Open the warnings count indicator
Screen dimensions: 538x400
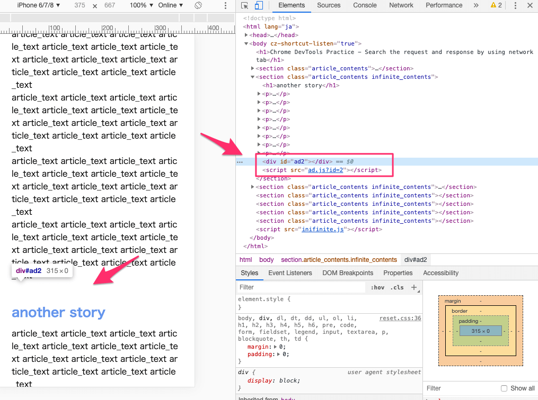[496, 5]
